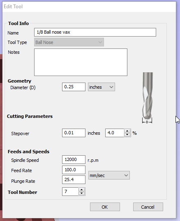The width and height of the screenshot is (180, 221).
Task: Open the diameter units inches dropdown
Action: point(102,87)
